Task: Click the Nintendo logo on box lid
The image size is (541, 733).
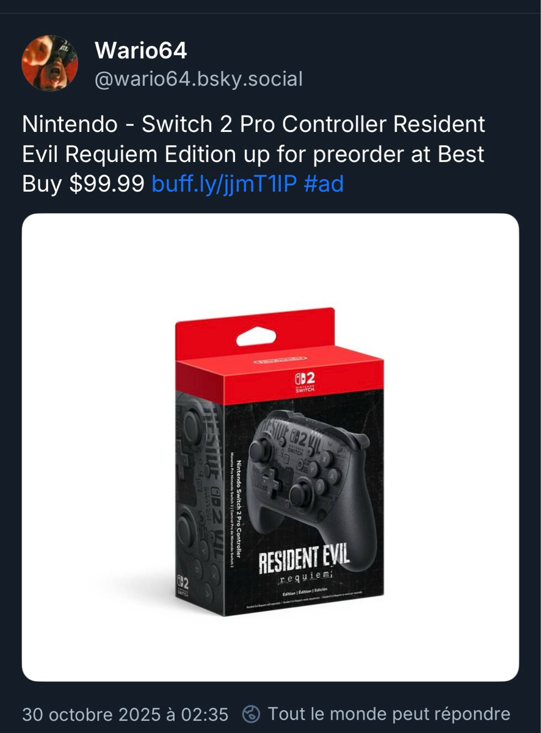Action: click(280, 360)
